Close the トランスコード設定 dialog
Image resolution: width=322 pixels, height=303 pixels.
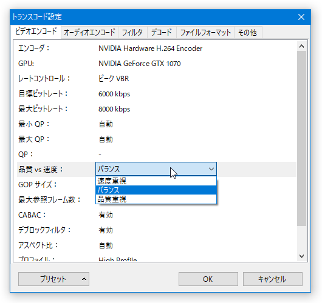click(x=301, y=17)
